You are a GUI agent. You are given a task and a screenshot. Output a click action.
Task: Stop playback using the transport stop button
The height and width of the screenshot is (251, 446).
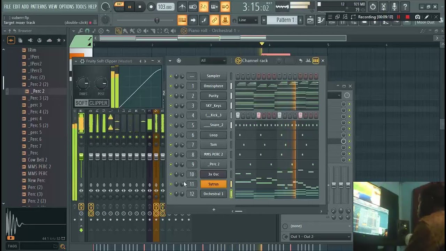(140, 7)
